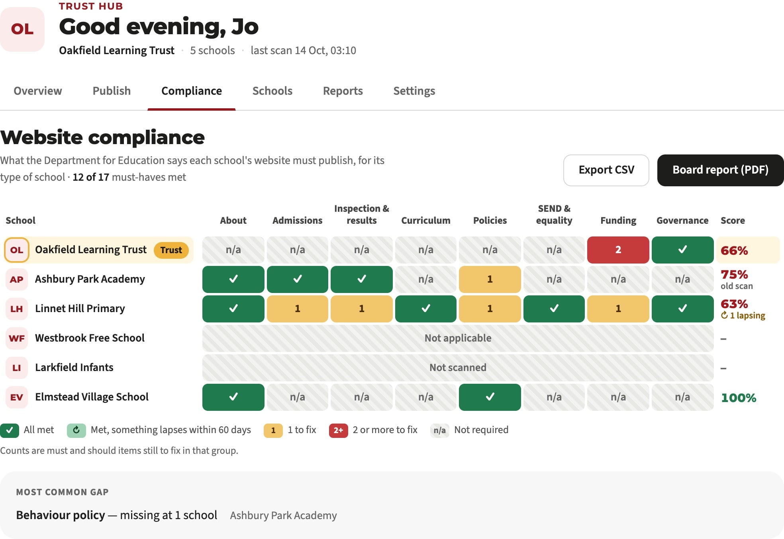Click the OL avatar in Oakfield row
This screenshot has height=539, width=784.
click(x=17, y=250)
